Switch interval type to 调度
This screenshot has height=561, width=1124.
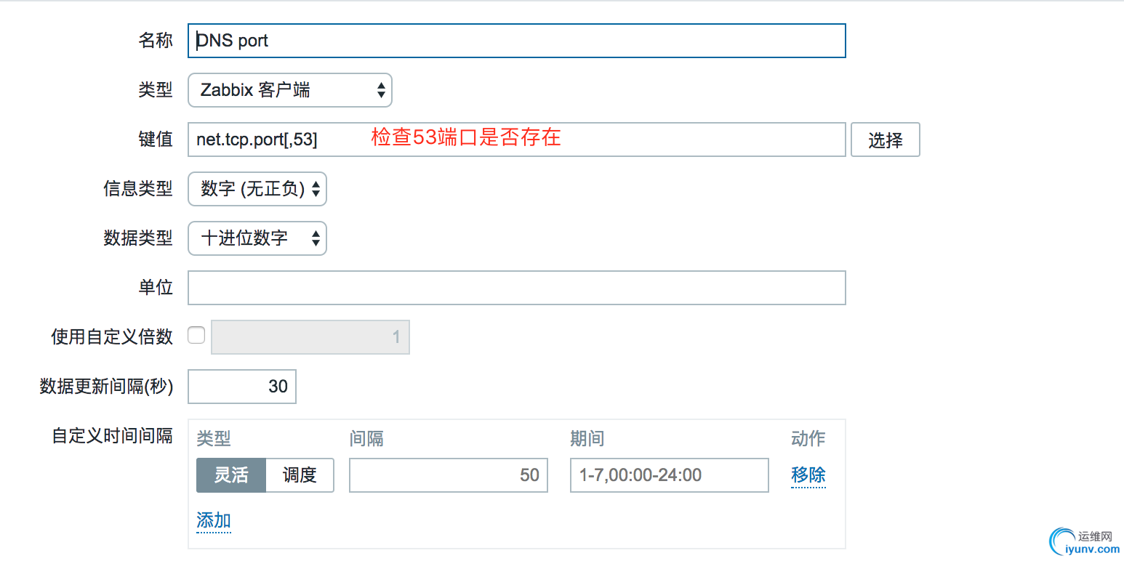click(x=300, y=475)
